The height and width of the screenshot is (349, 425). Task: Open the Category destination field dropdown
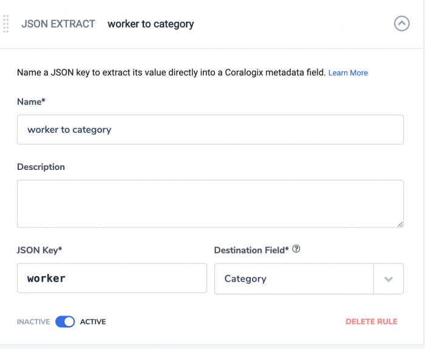309,279
